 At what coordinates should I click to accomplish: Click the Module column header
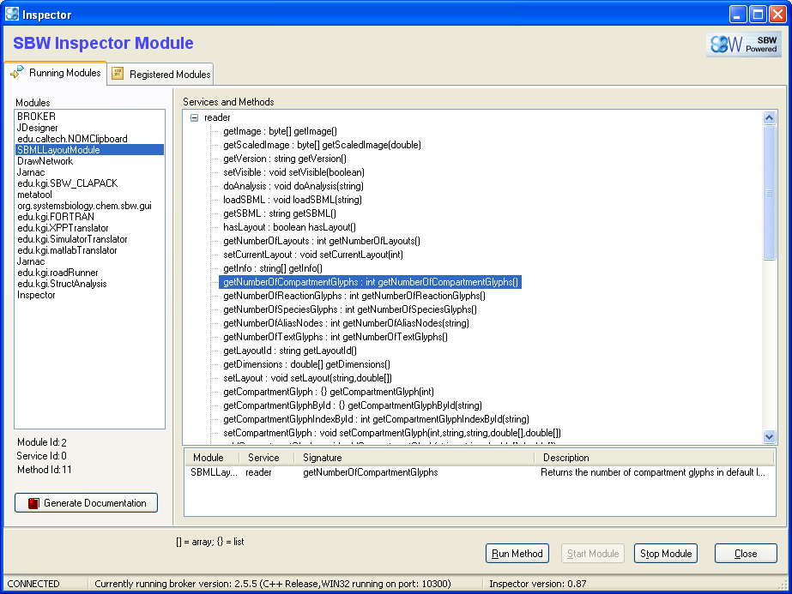tap(212, 458)
